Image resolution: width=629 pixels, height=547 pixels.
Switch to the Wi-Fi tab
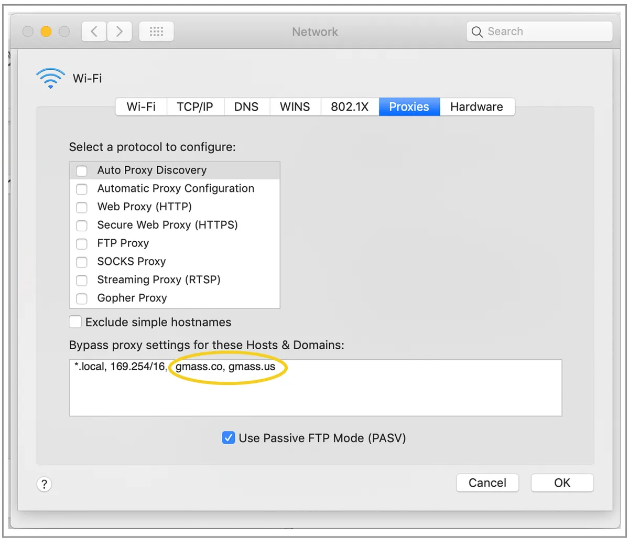click(x=141, y=107)
